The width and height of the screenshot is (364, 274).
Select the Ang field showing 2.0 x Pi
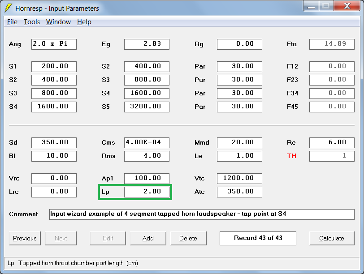click(54, 44)
